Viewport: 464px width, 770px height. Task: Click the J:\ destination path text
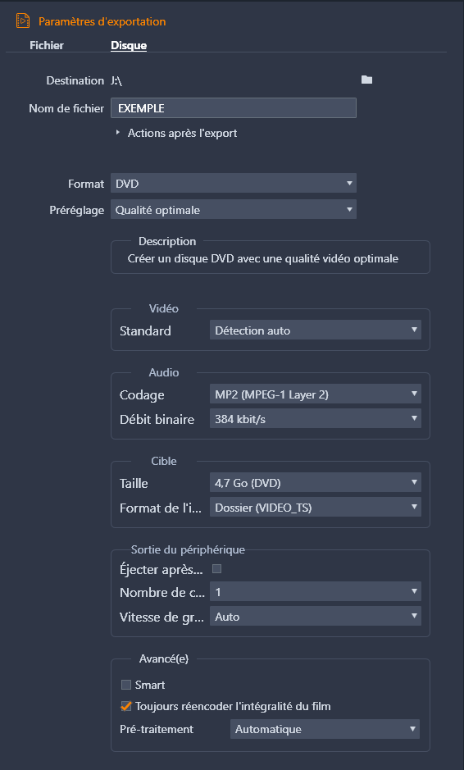click(x=116, y=80)
